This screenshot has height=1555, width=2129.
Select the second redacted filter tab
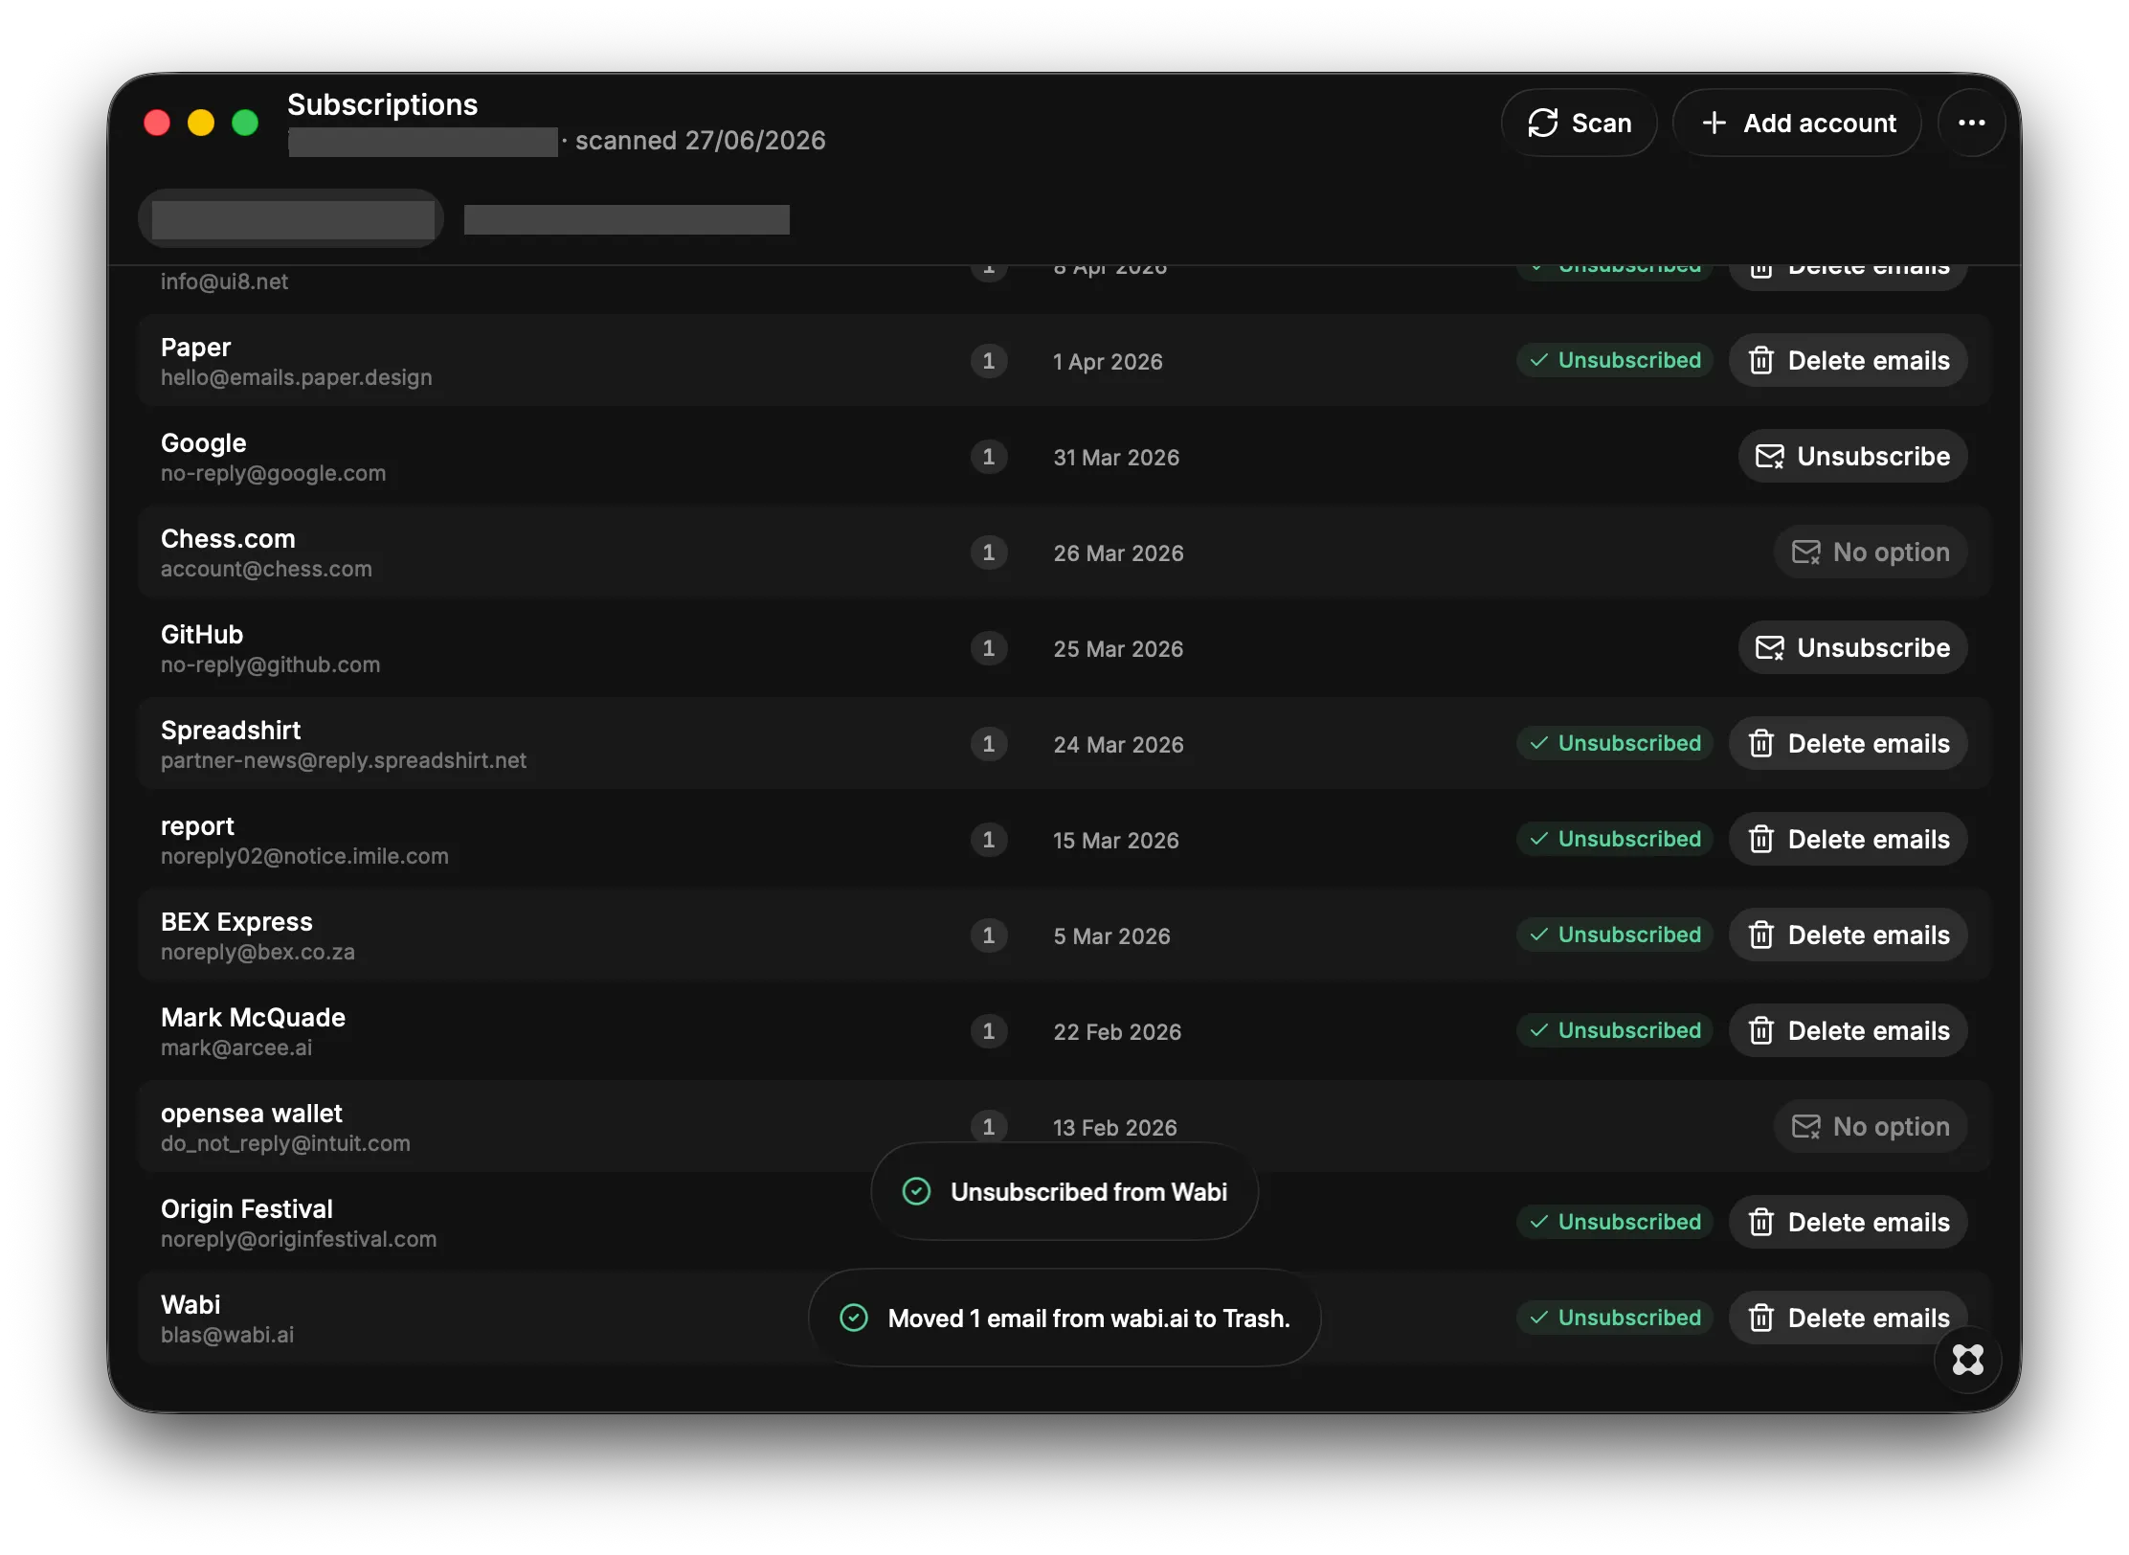pyautogui.click(x=626, y=219)
